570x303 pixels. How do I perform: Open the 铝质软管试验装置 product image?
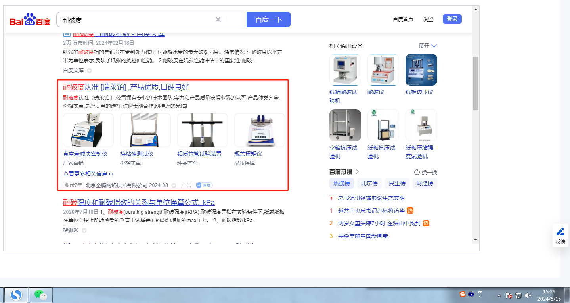click(x=203, y=130)
